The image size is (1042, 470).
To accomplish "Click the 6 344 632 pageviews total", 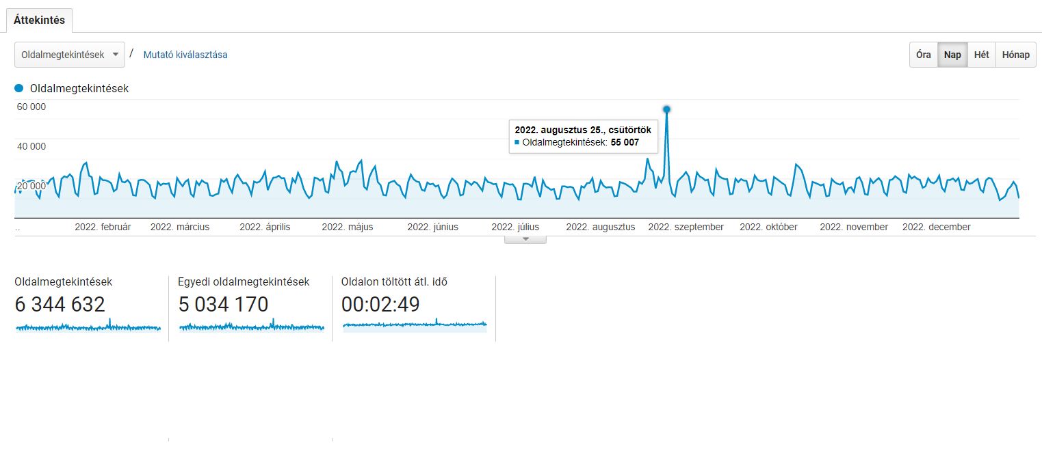I will click(x=60, y=304).
